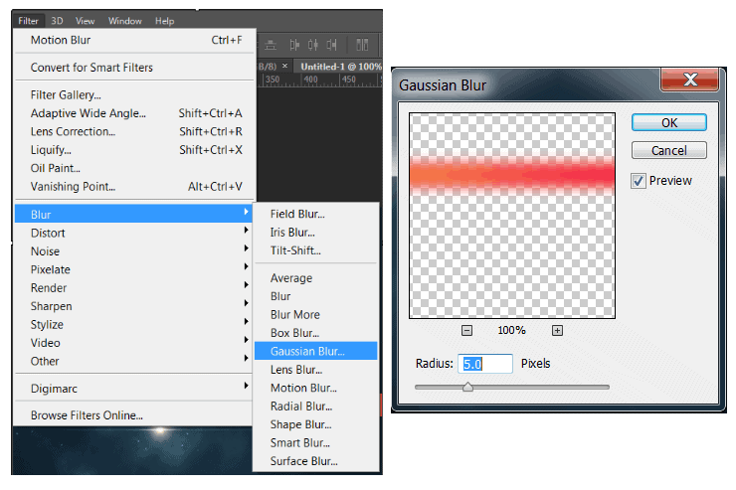Close the document tab left of Untitled-1
Image resolution: width=736 pixels, height=490 pixels.
(x=284, y=67)
